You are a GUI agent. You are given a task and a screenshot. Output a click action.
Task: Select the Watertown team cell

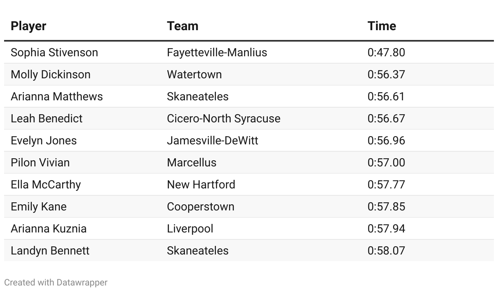(x=194, y=75)
